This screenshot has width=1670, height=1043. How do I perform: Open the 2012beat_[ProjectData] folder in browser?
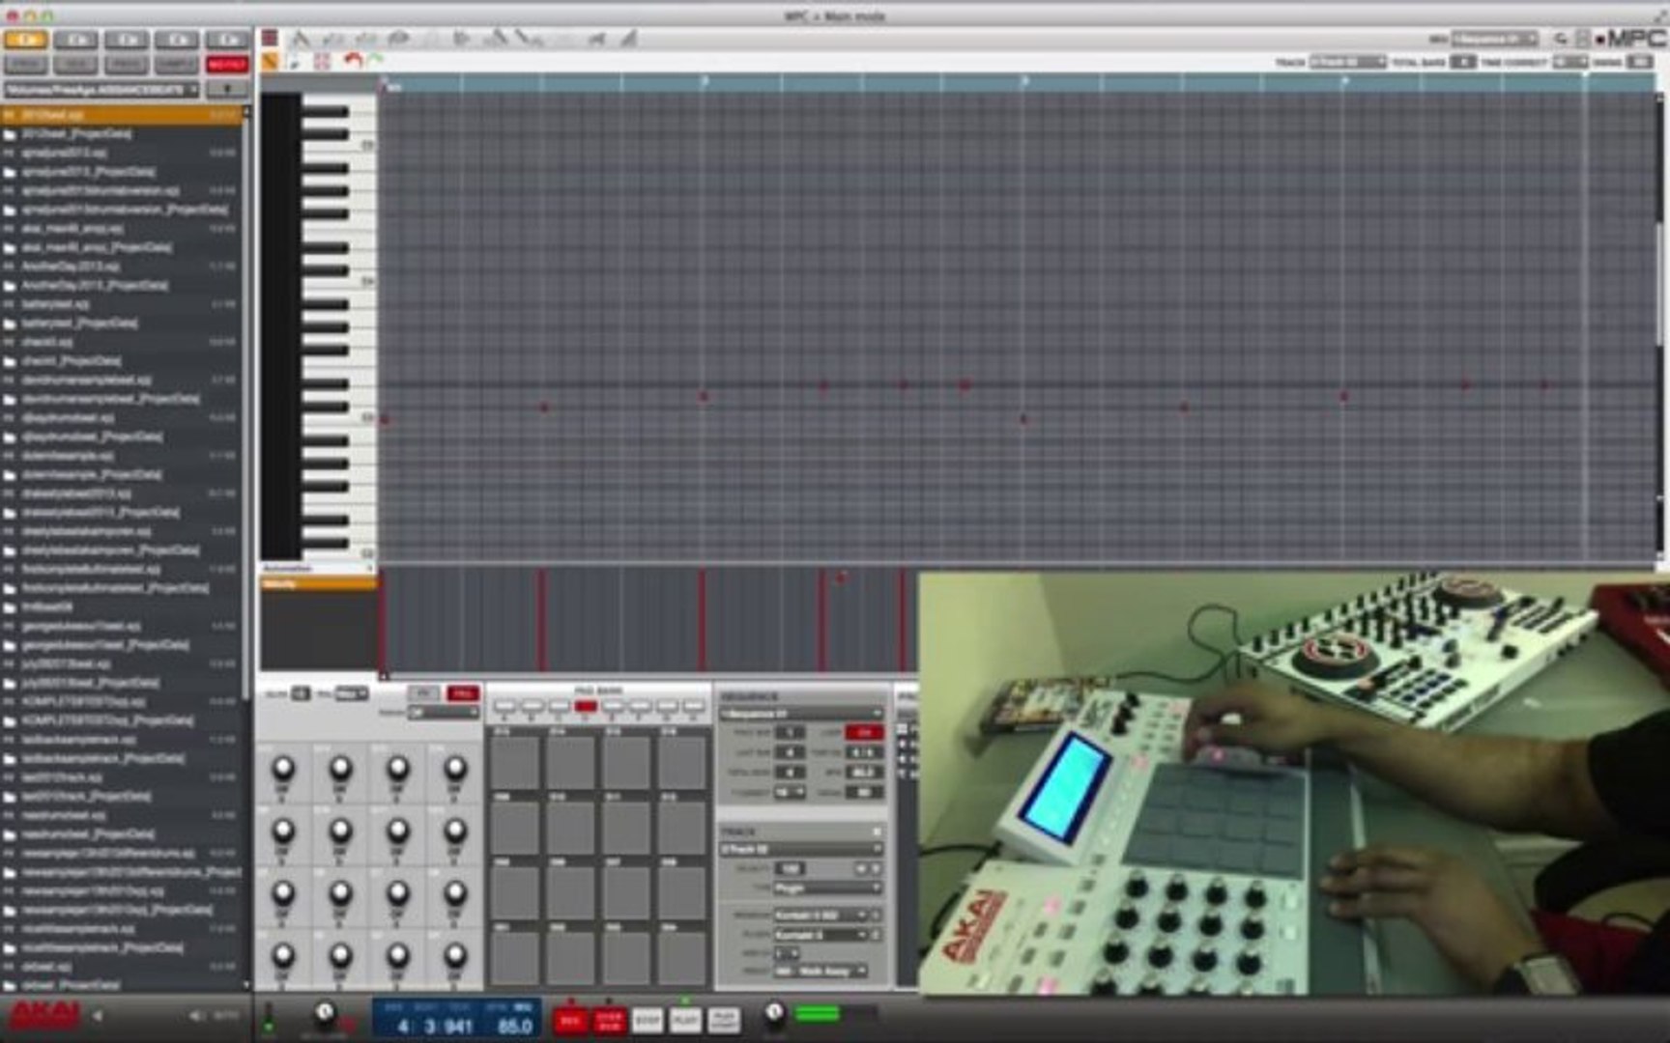76,134
